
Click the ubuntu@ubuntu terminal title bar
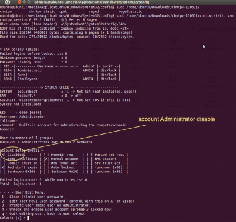[x=91, y=2]
